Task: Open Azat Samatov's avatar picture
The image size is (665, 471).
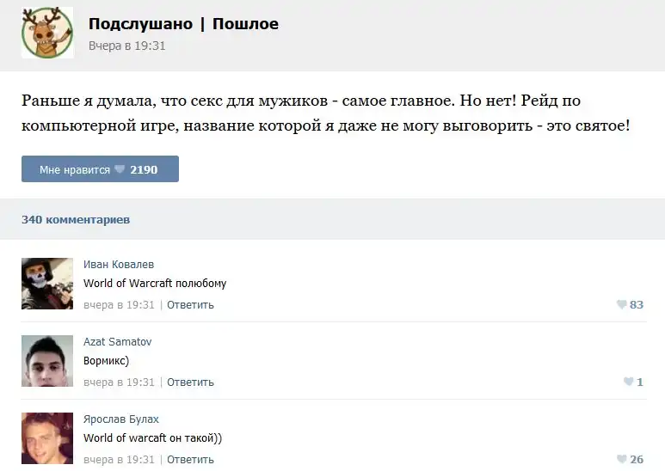Action: [47, 361]
